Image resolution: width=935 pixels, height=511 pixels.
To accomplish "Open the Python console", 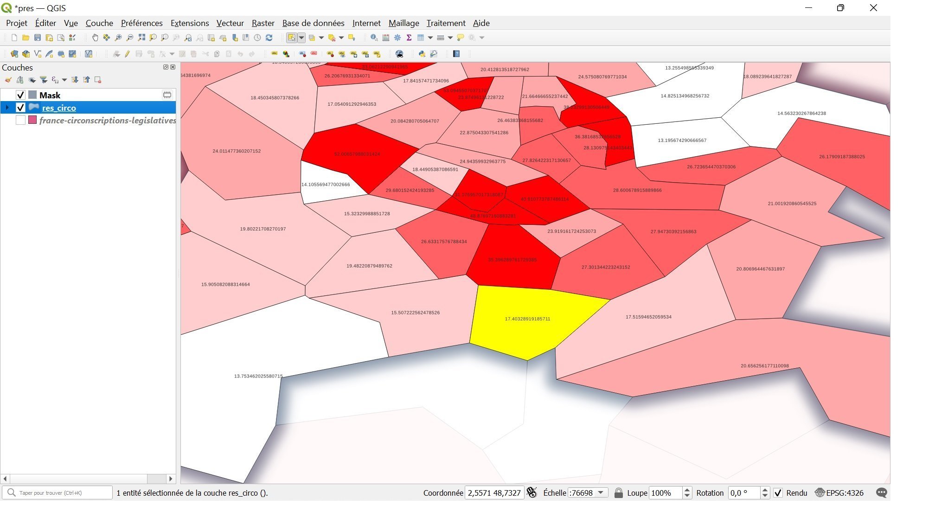I will [x=422, y=54].
